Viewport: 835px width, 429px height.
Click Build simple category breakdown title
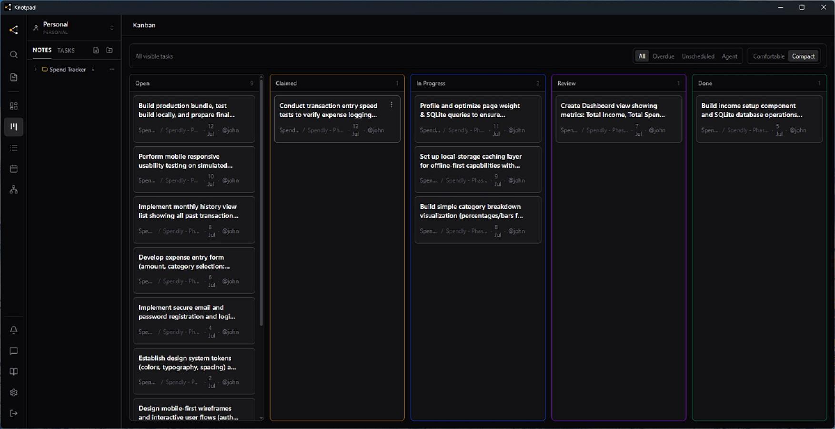point(471,211)
